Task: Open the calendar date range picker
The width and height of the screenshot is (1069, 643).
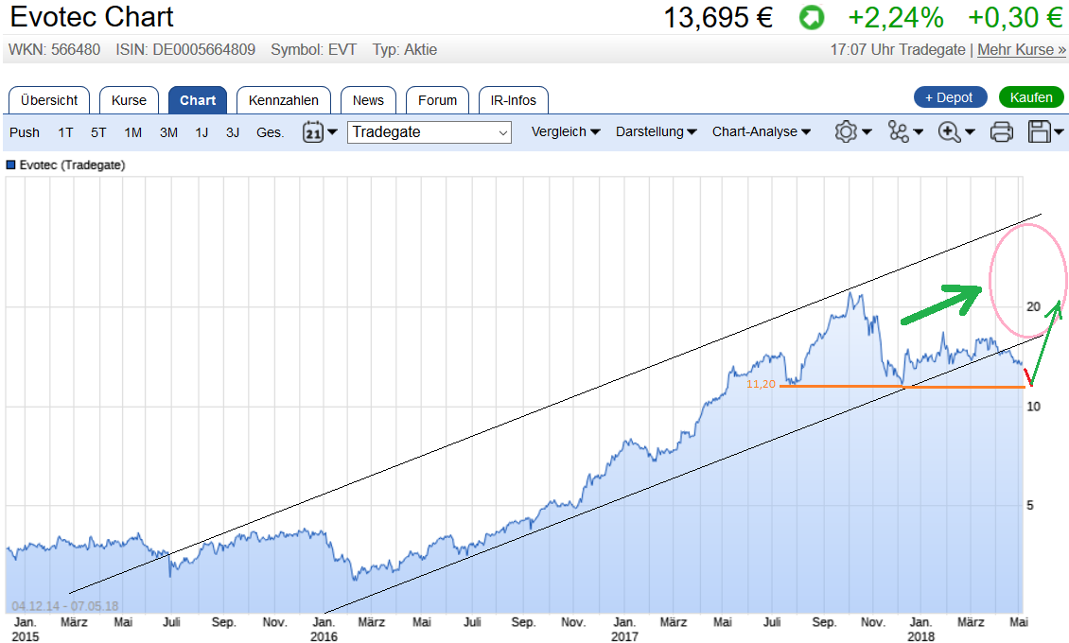Action: (313, 131)
